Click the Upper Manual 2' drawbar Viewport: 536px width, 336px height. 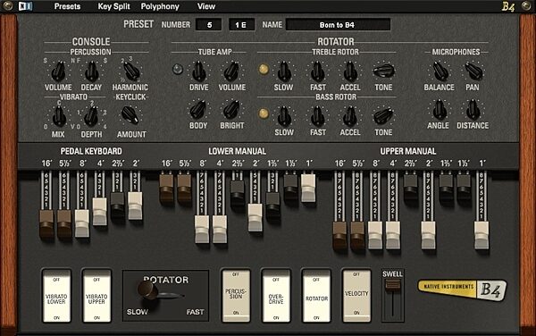coord(428,236)
